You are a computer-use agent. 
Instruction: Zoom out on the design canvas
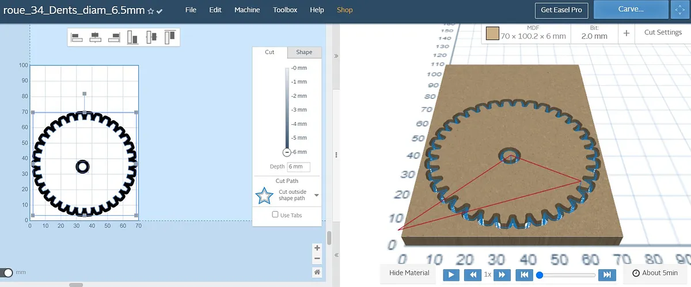(x=317, y=259)
